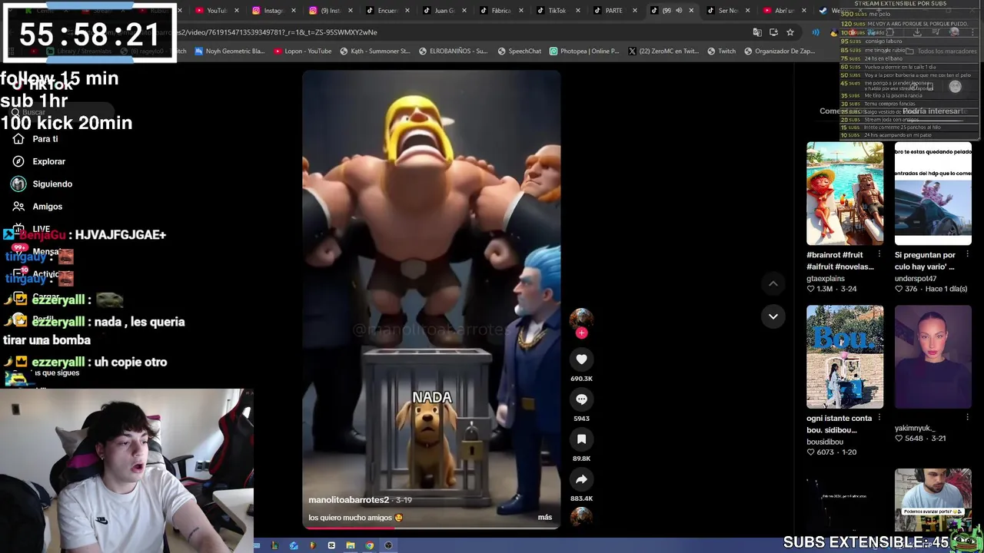Image resolution: width=984 pixels, height=553 pixels.
Task: Visit the yakimnyuk._ profile link
Action: coord(914,428)
